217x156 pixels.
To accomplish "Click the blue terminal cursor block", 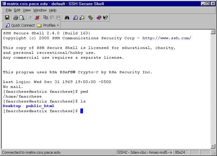I will [x=82, y=111].
